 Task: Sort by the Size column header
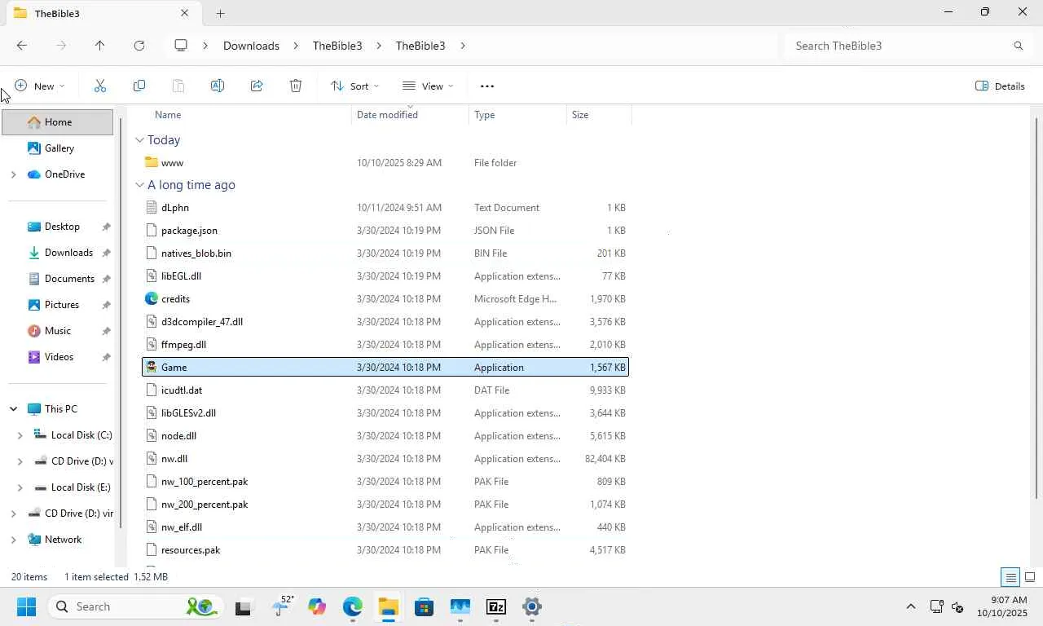[x=580, y=115]
